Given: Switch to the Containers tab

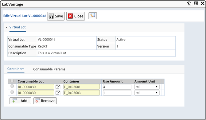Looking at the screenshot, I should coord(16,69).
